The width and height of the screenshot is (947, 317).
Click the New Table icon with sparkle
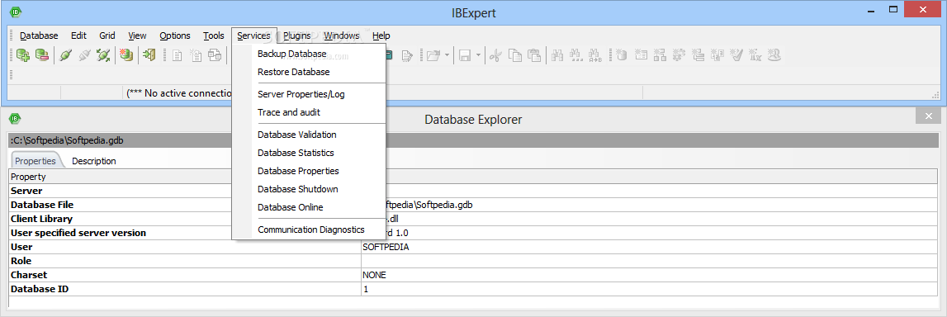pyautogui.click(x=642, y=55)
